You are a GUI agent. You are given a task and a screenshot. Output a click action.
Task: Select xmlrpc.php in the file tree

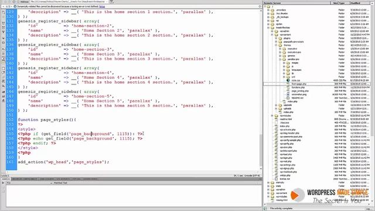coord(285,176)
